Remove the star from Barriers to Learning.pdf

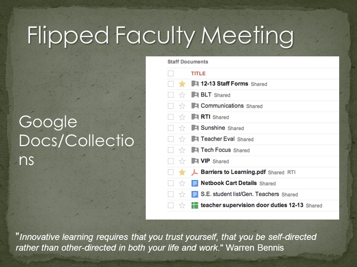coord(182,172)
